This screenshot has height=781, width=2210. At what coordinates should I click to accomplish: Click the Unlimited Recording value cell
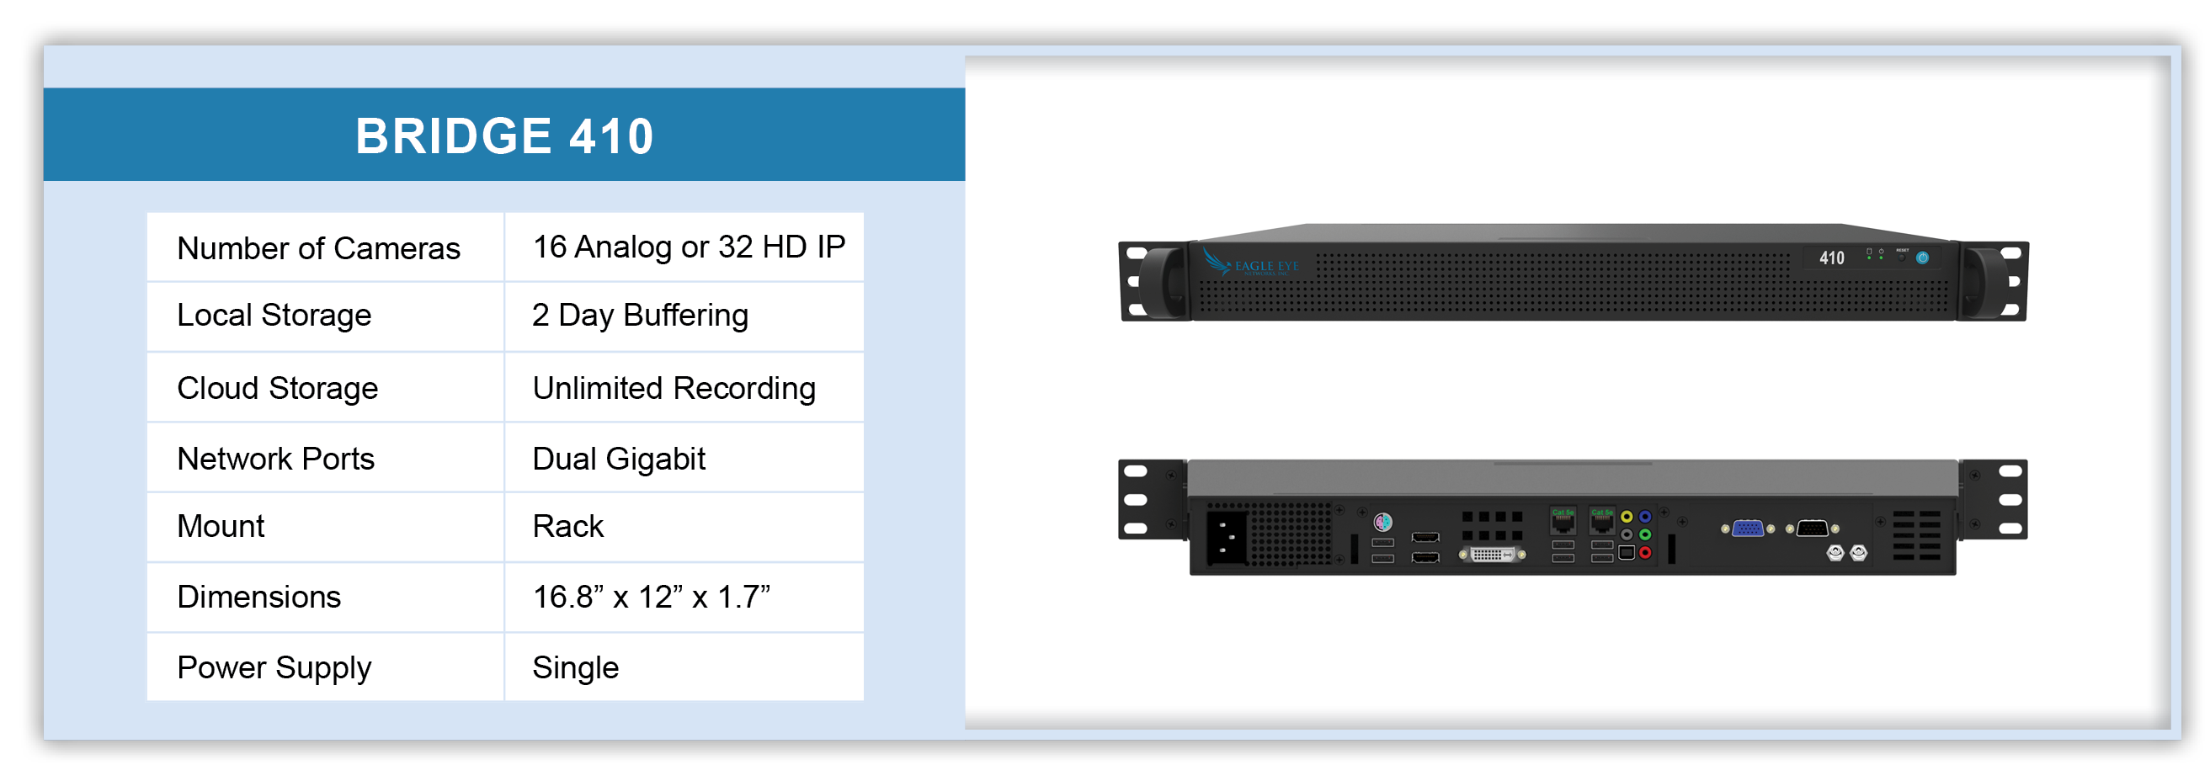pyautogui.click(x=684, y=387)
